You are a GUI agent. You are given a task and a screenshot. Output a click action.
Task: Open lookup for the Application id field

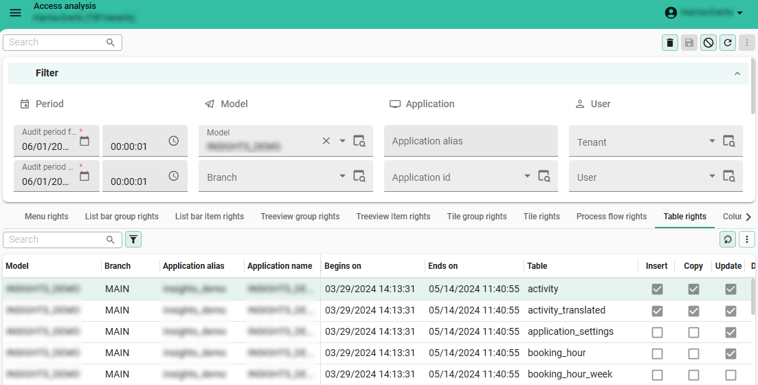(544, 176)
